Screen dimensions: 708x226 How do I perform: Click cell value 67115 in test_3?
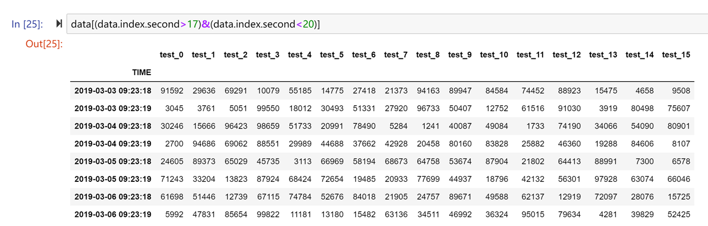click(268, 198)
